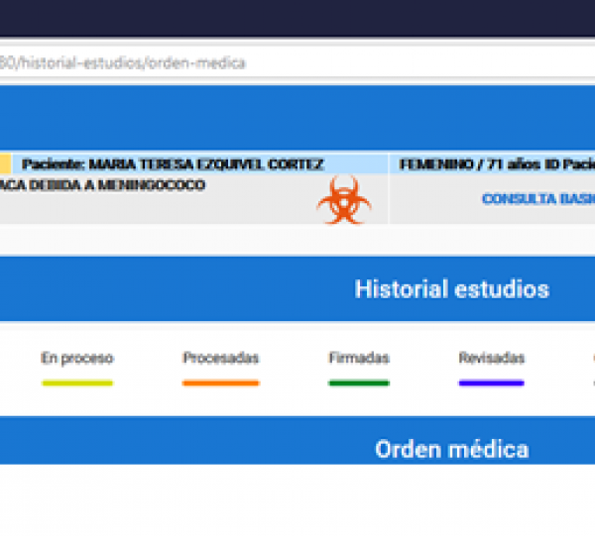Open the Orden médica section header
This screenshot has width=595, height=536.
(x=451, y=449)
